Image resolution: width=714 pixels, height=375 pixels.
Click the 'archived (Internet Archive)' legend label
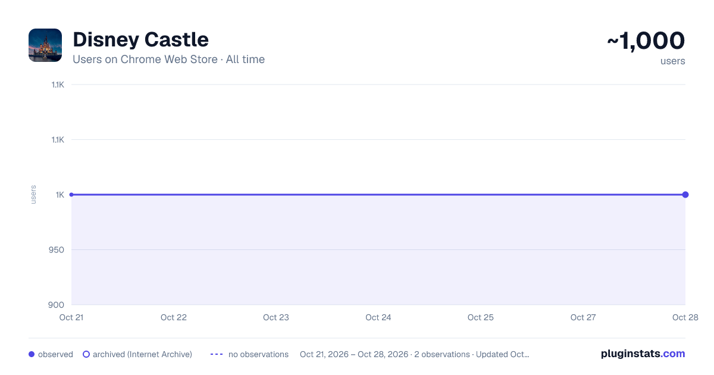click(x=142, y=354)
